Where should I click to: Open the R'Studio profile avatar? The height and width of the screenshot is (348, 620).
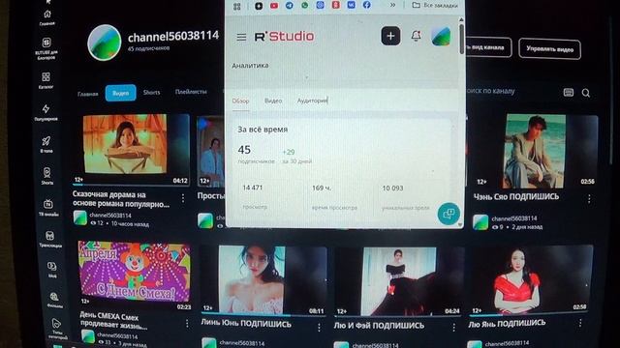tap(441, 36)
